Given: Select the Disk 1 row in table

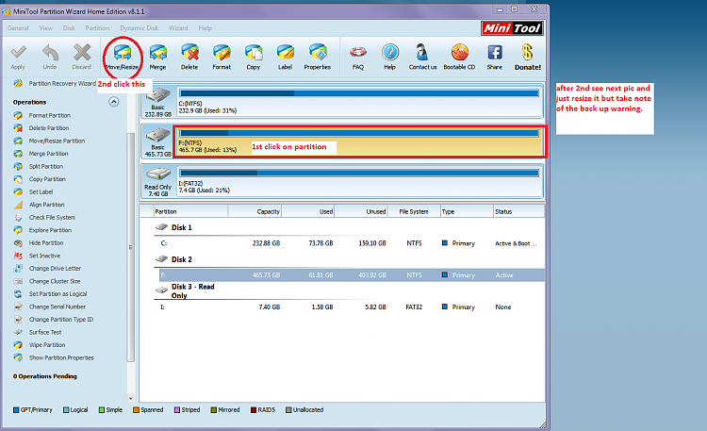Looking at the screenshot, I should pos(349,228).
